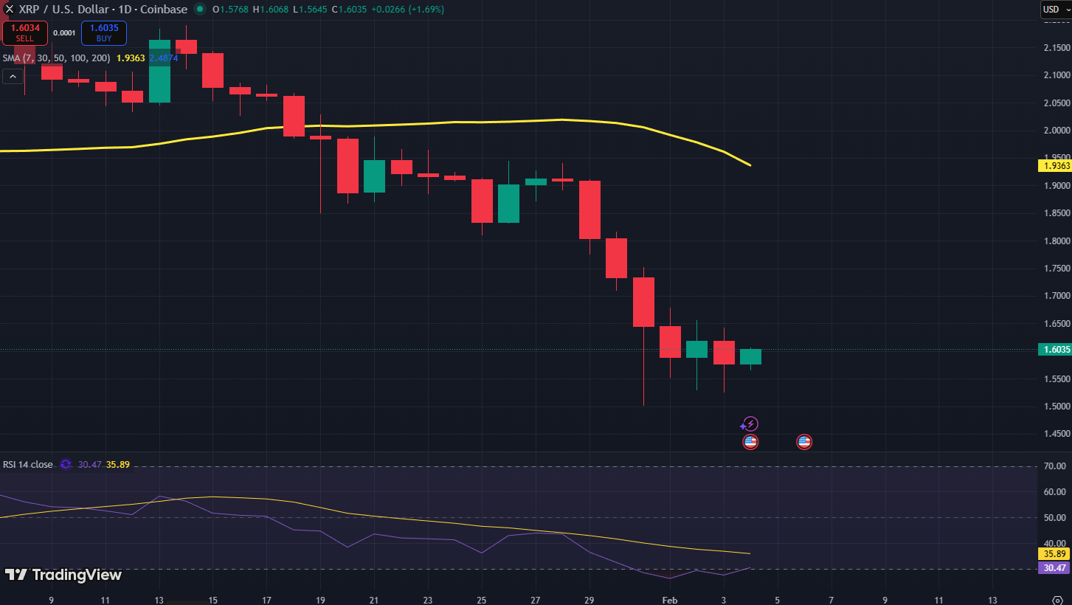Image resolution: width=1072 pixels, height=605 pixels.
Task: Click the yellow 1.9363 price-axis label
Action: pyautogui.click(x=1055, y=166)
